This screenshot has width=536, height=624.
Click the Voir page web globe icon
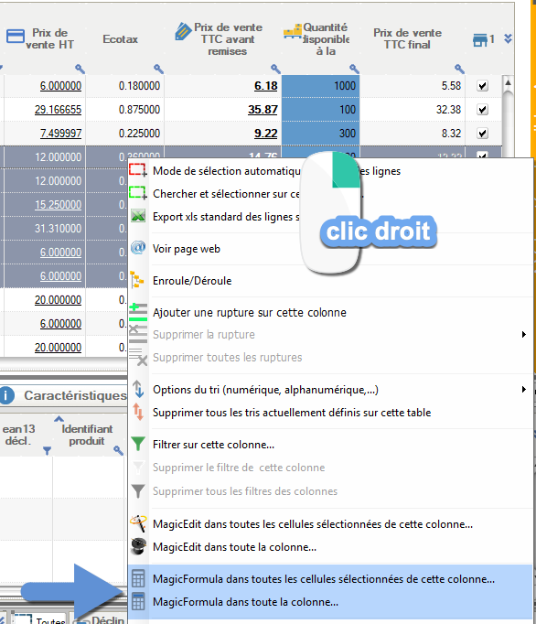(x=138, y=248)
